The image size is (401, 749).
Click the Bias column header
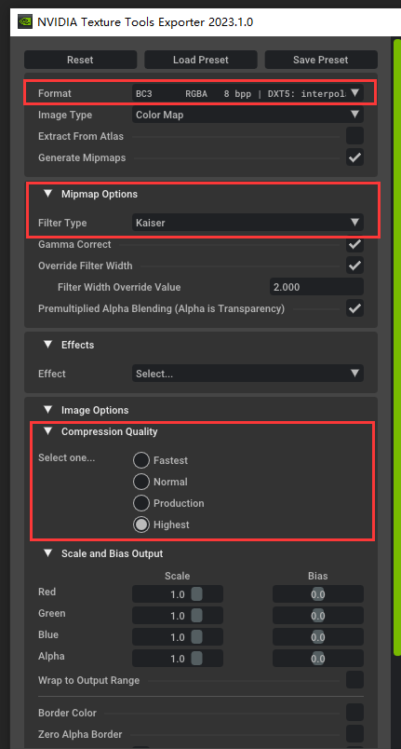click(318, 576)
